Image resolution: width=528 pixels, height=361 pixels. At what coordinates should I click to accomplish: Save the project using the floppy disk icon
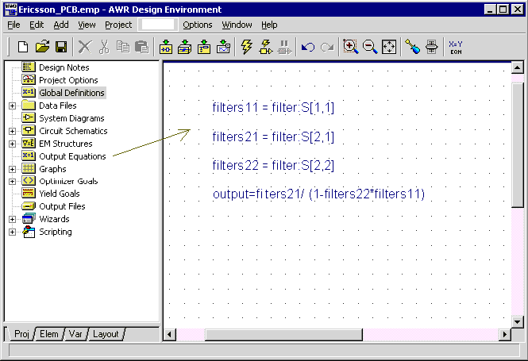point(61,47)
